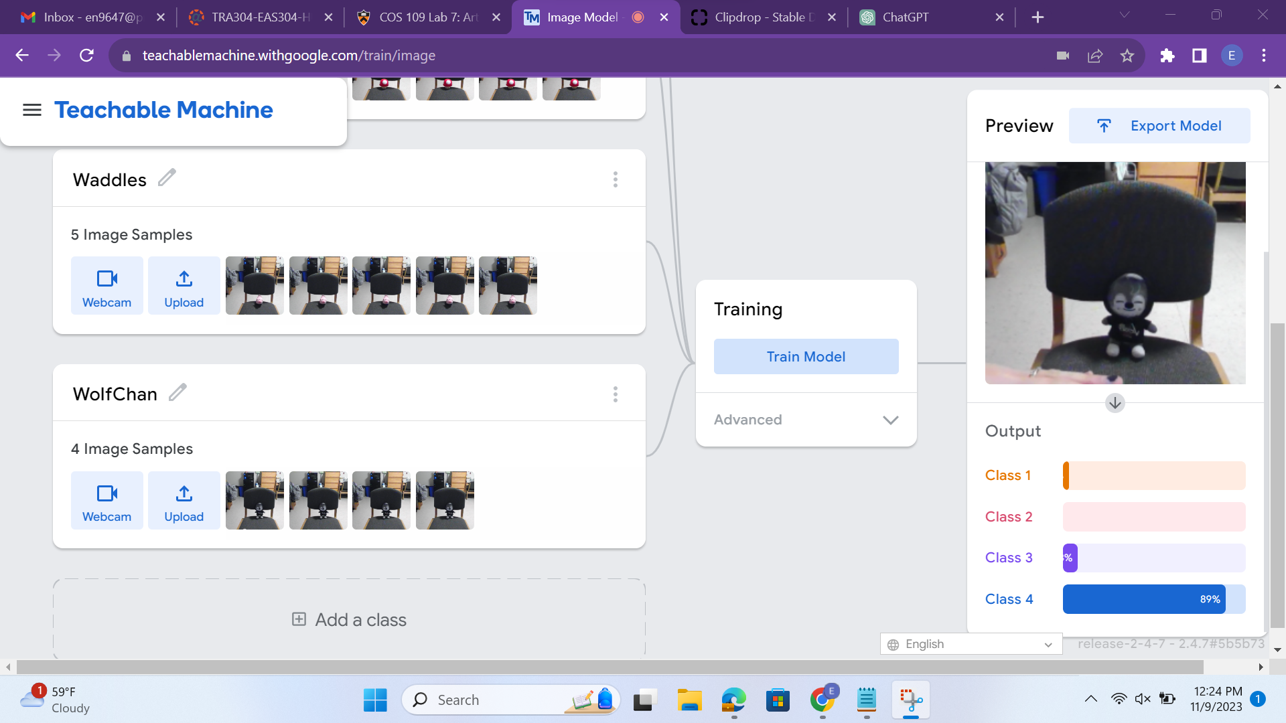Click the three-dot menu for WolfChan class
This screenshot has width=1286, height=723.
(x=616, y=394)
